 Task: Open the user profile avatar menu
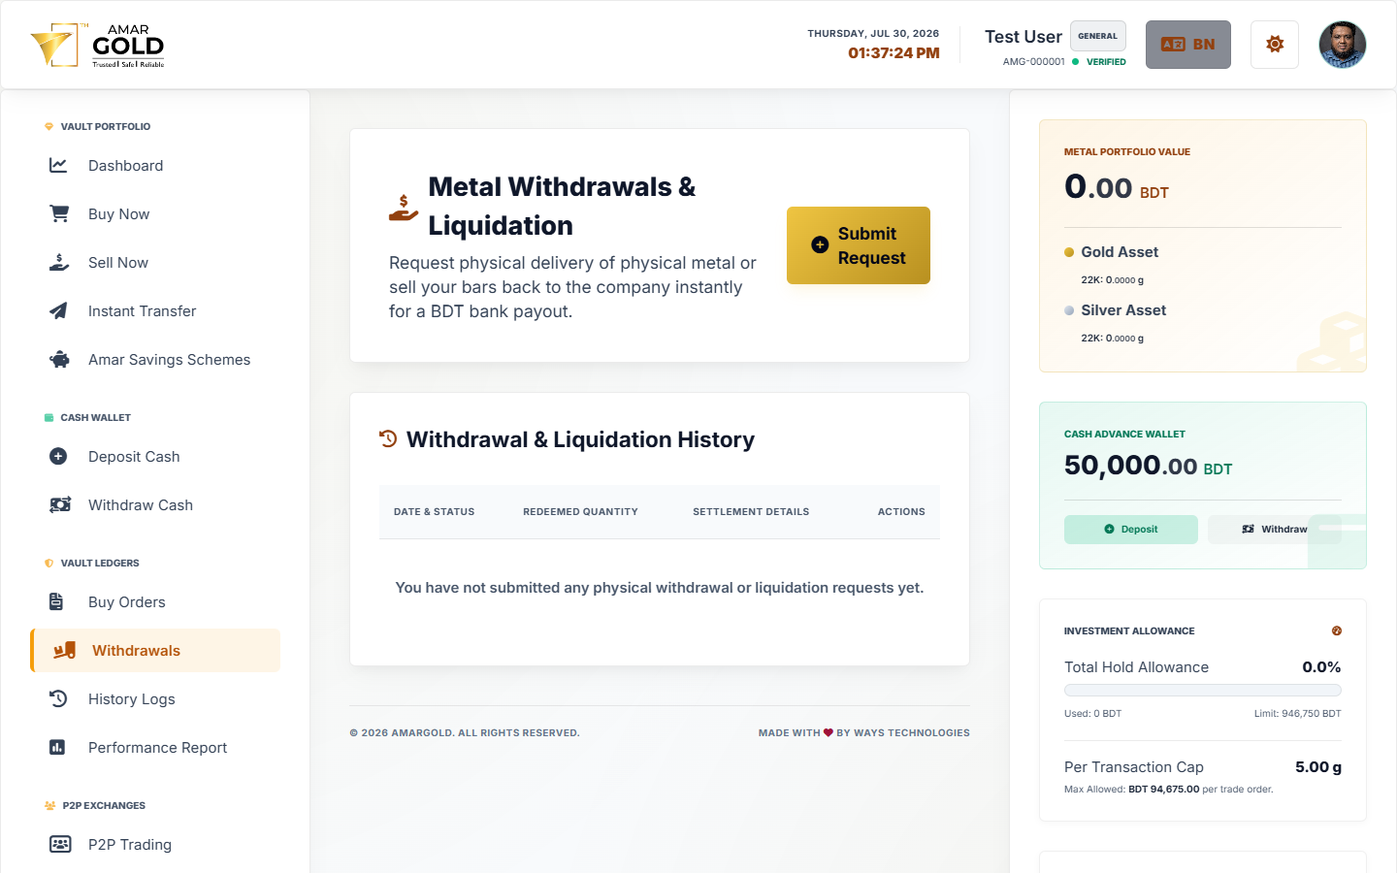point(1343,45)
